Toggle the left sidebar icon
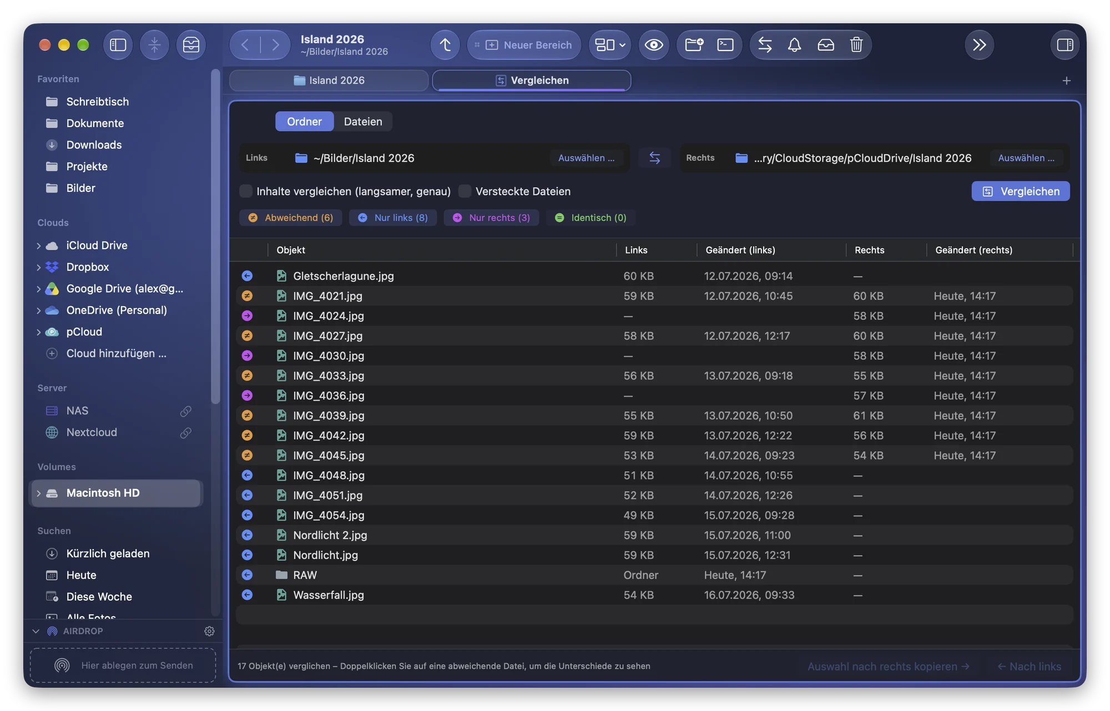The width and height of the screenshot is (1110, 711). tap(118, 45)
